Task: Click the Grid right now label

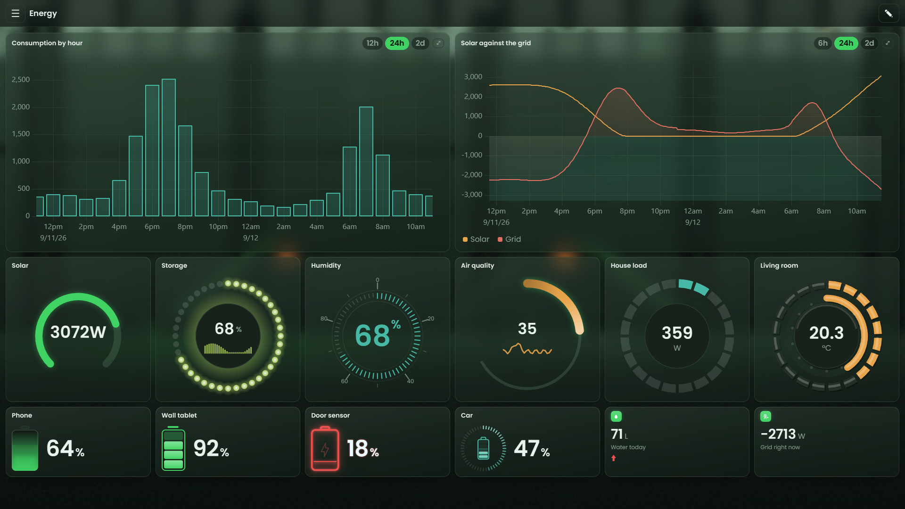Action: [x=780, y=447]
